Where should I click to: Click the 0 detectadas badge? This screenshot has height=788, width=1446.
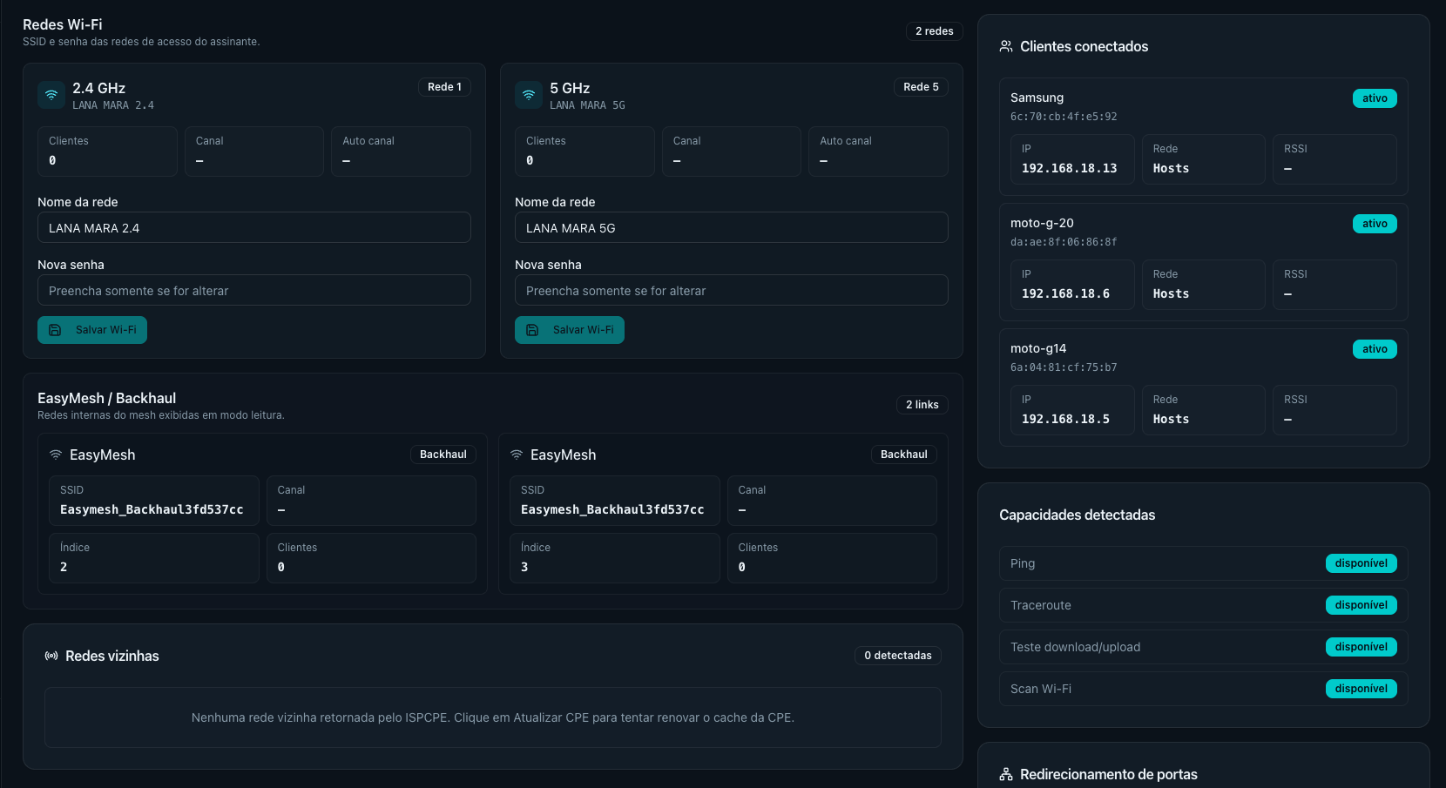tap(898, 656)
